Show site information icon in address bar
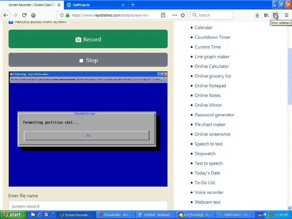Viewport: 292px width, 219px height. 62,15
